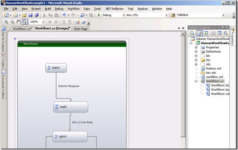Collapse the HumanWorkflowEx project node
This screenshot has width=238, height=150.
(x=191, y=43)
